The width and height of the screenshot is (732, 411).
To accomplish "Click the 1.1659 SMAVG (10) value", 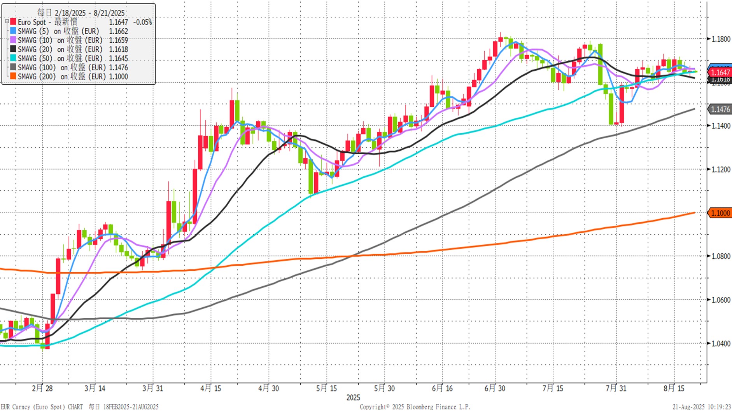I will [118, 40].
